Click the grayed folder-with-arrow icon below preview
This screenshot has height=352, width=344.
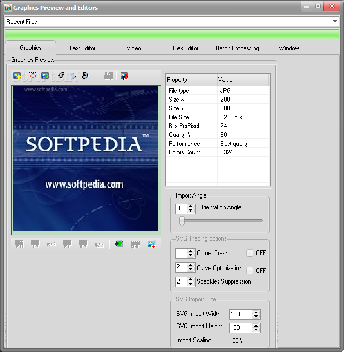coord(99,244)
